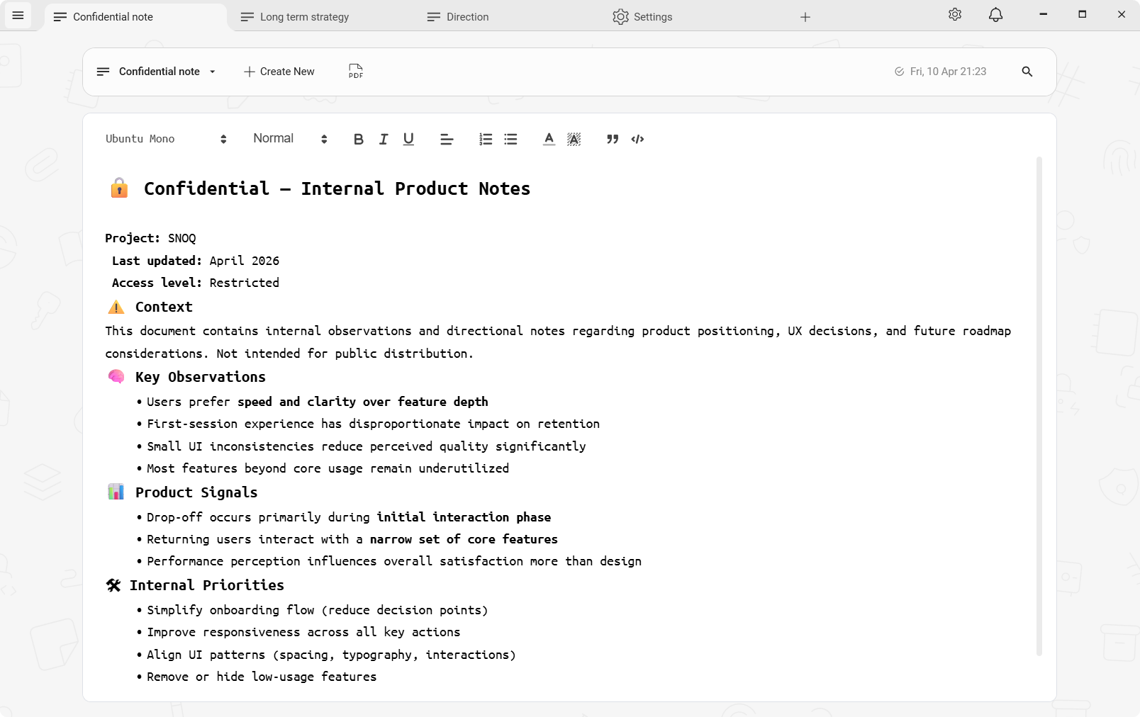
Task: Export the note as PDF
Action: (x=355, y=71)
